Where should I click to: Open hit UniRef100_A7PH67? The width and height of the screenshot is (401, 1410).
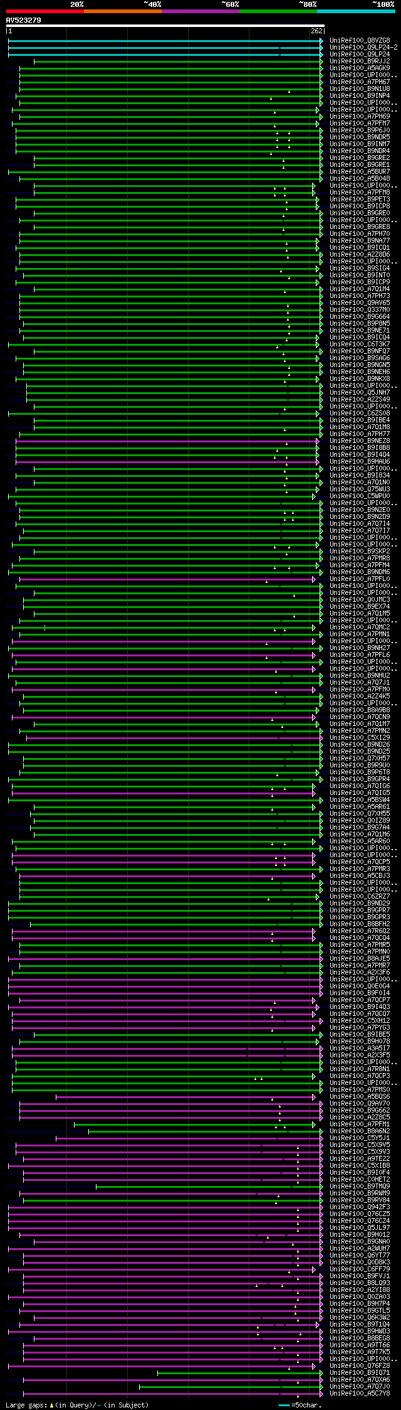360,82
